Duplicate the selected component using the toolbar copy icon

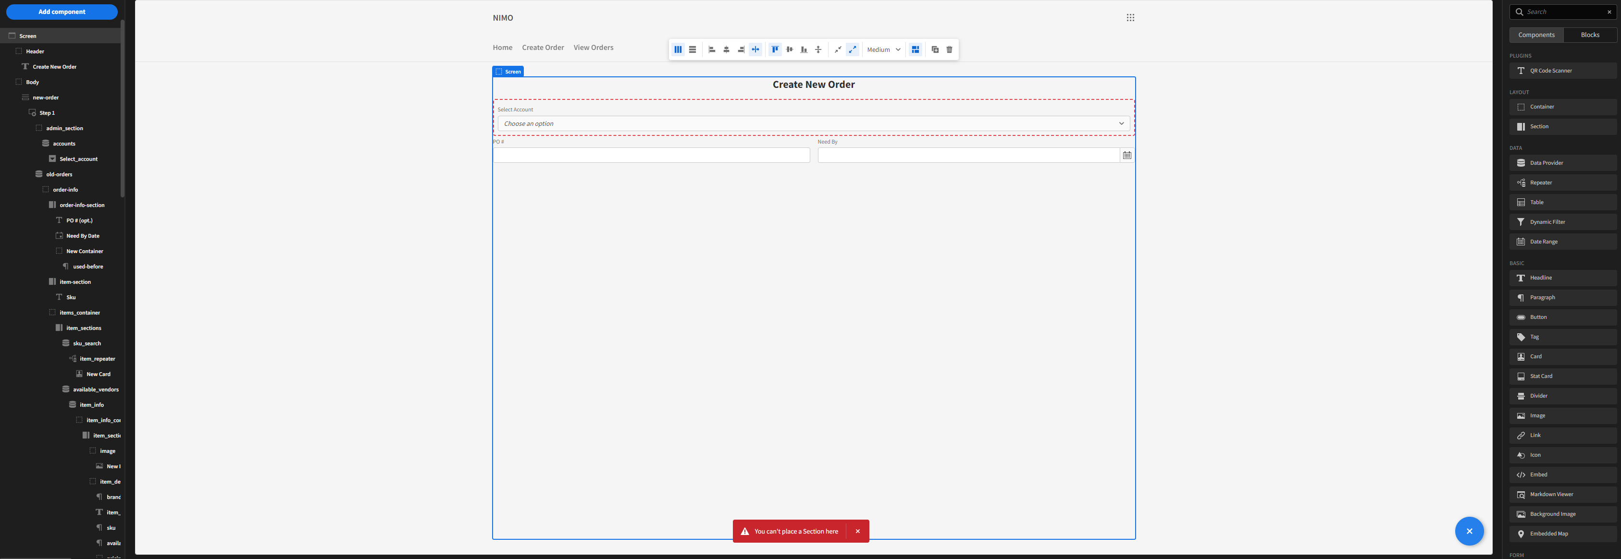[934, 49]
